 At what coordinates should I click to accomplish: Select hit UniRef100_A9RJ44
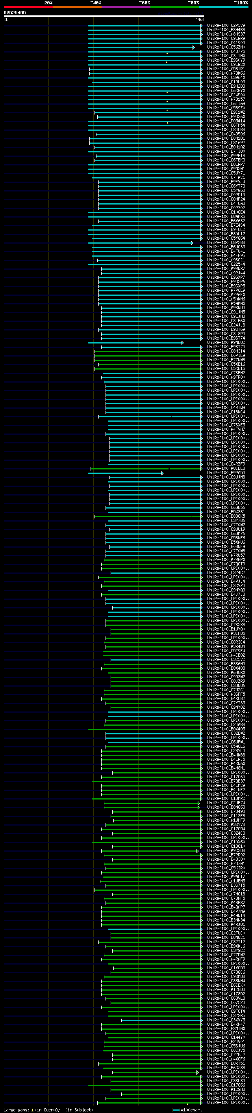(226, 273)
